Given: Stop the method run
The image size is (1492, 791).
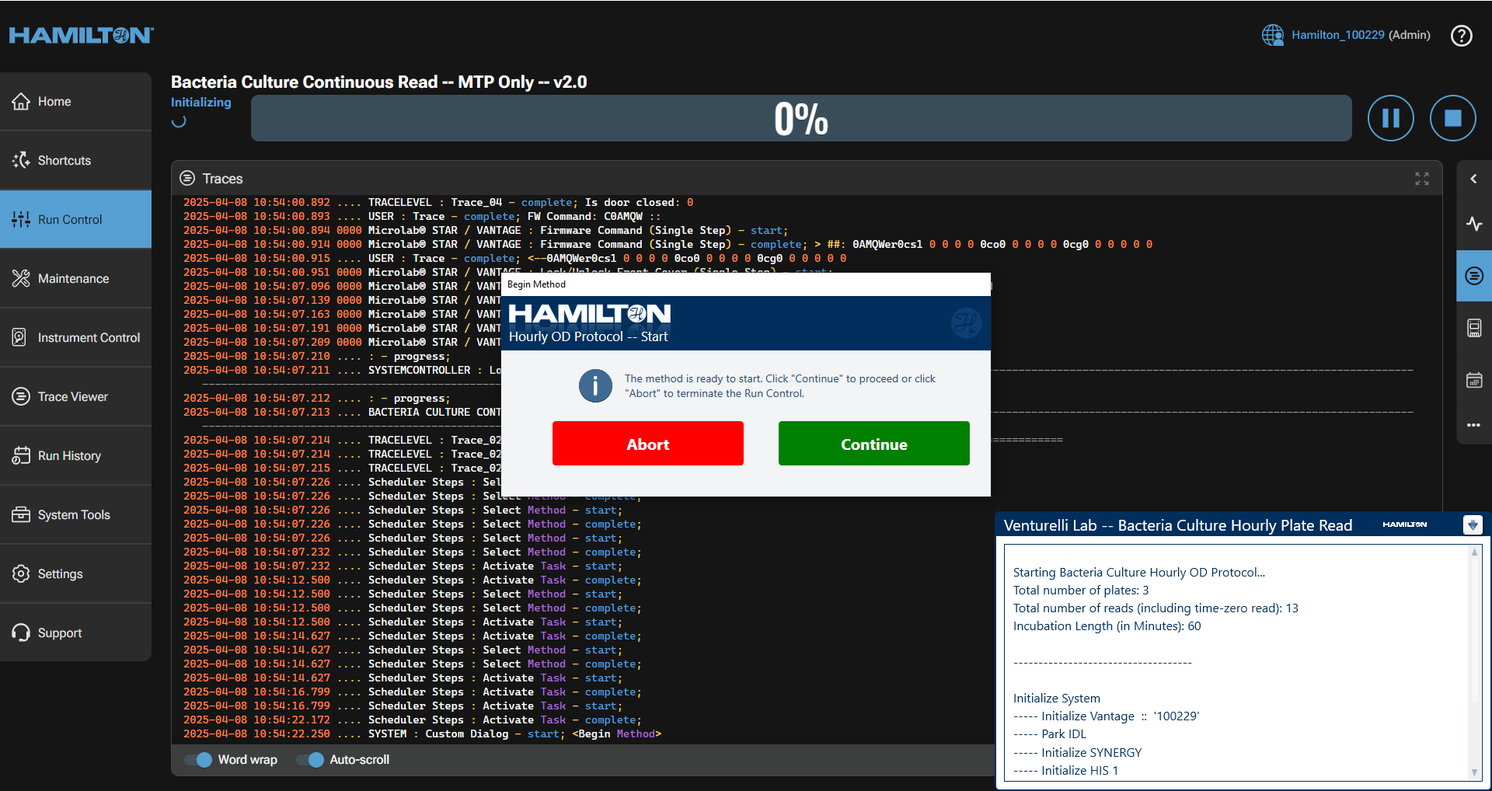Looking at the screenshot, I should (1452, 118).
